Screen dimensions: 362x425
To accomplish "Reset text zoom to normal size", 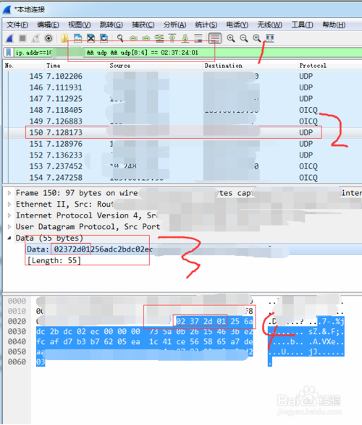I will click(257, 38).
